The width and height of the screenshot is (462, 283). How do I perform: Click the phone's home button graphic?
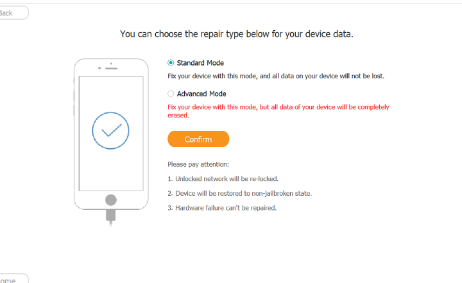(111, 200)
